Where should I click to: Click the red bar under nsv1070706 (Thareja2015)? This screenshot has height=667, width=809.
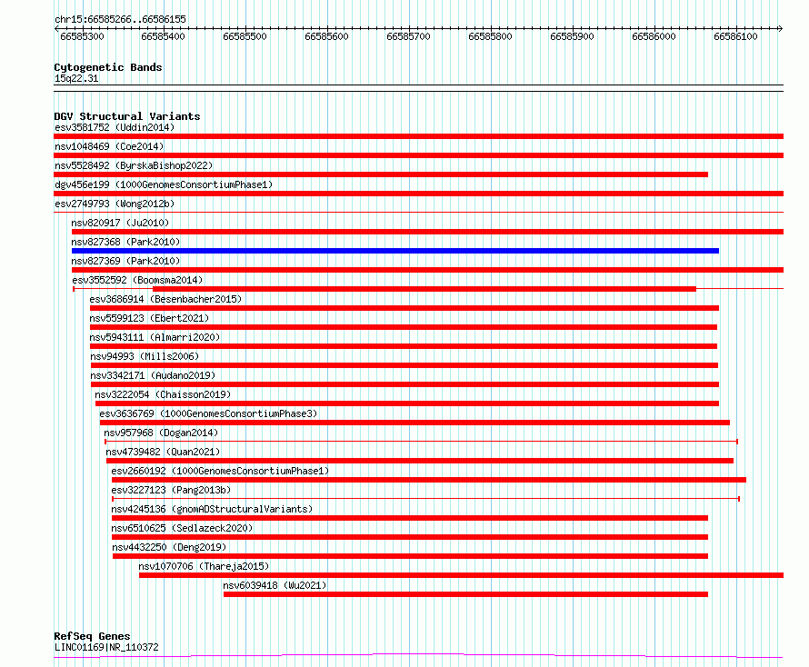(x=461, y=575)
